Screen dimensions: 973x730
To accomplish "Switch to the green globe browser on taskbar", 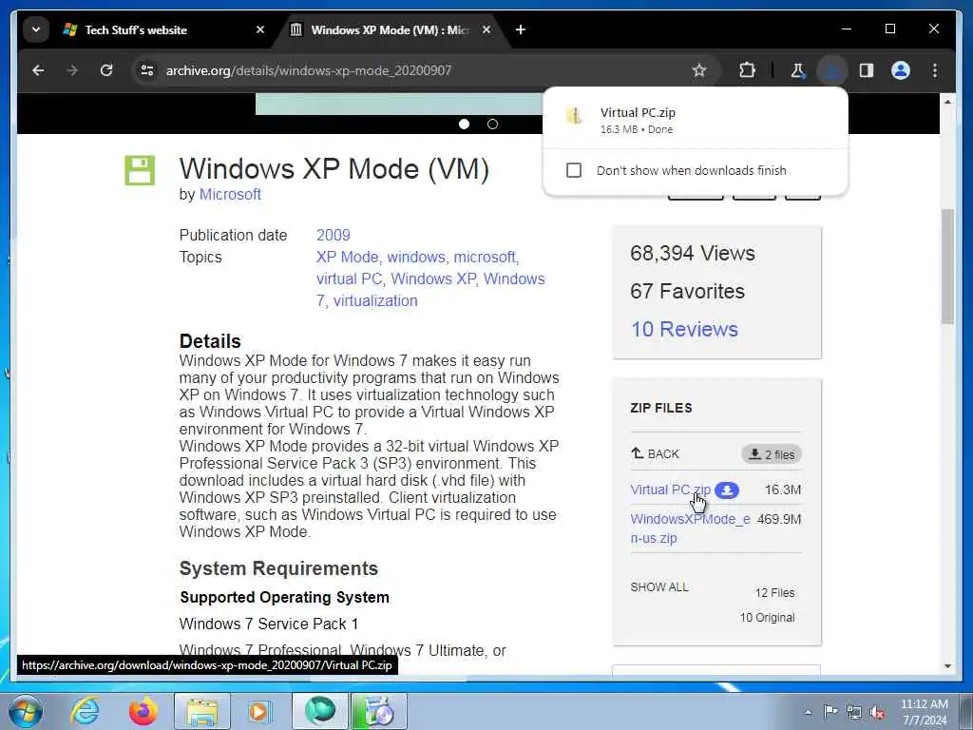I will [320, 711].
